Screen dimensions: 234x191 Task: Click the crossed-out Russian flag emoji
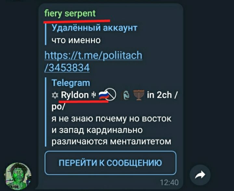108,95
